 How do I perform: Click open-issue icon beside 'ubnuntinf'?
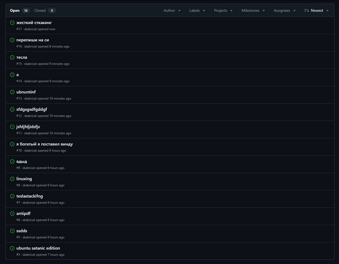click(x=12, y=92)
